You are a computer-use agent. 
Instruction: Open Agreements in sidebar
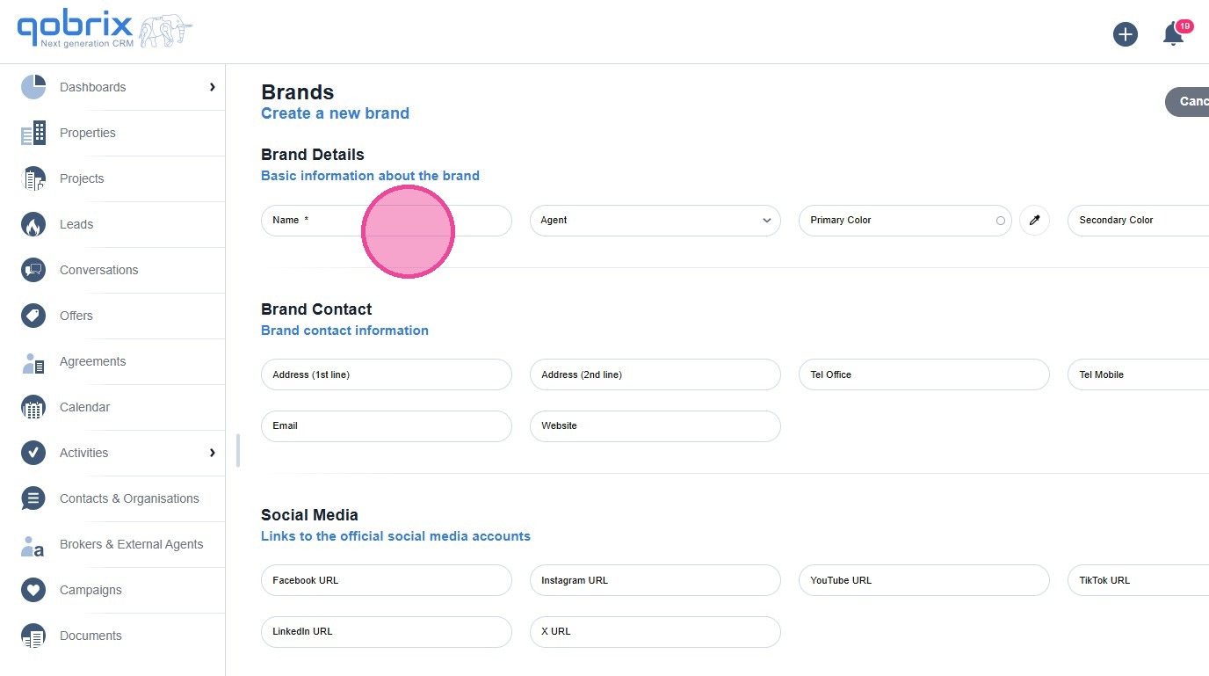tap(92, 361)
